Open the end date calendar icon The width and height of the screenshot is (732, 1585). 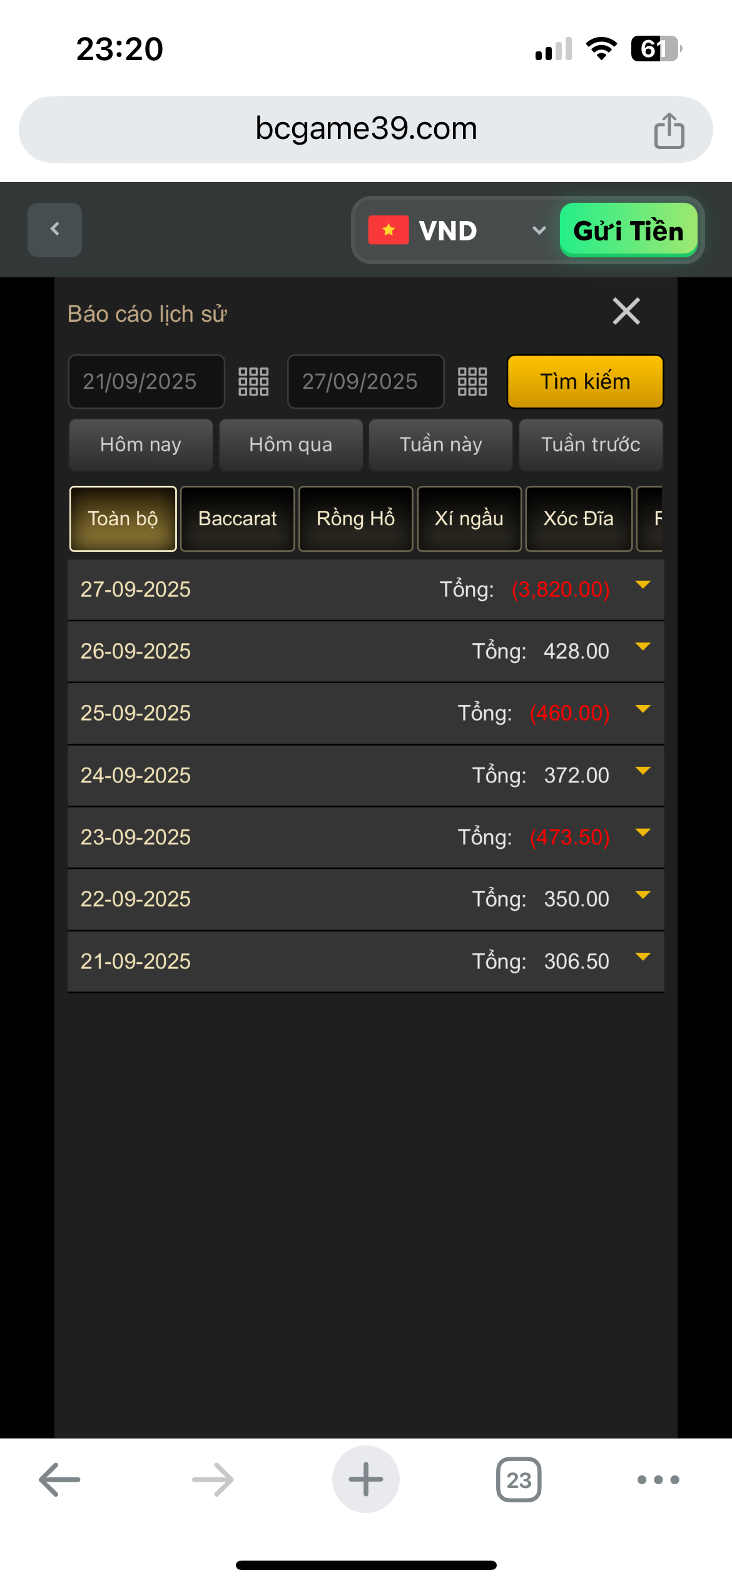pos(472,382)
